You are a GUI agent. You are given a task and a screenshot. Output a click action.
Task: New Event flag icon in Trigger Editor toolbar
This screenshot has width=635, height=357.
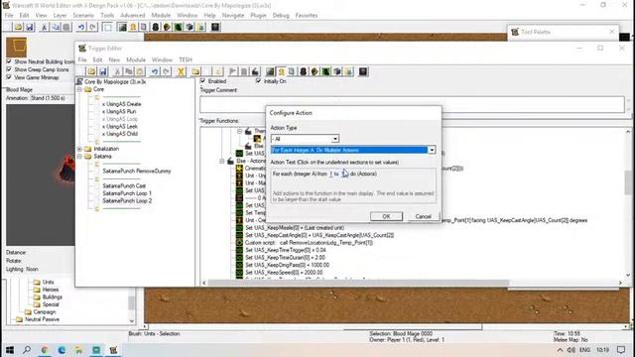pyautogui.click(x=233, y=71)
